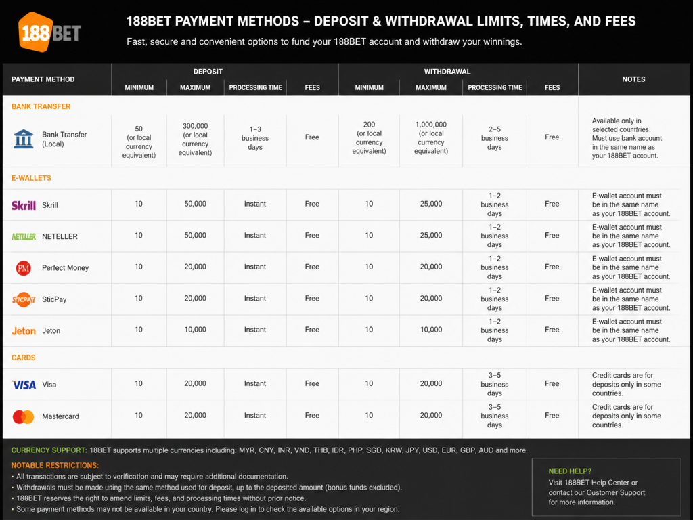Click SticPay withdrawal time 1–2 business days
The image size is (693, 520).
click(495, 299)
